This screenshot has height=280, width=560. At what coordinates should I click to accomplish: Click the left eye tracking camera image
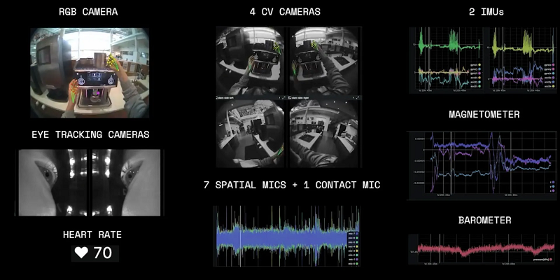(x=52, y=181)
